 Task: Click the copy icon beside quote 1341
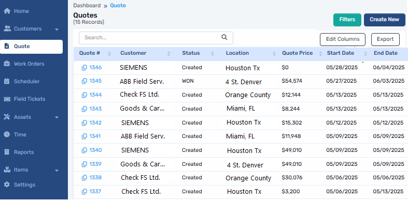85,136
